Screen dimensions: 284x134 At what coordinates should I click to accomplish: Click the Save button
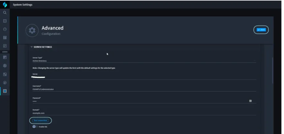point(261,30)
